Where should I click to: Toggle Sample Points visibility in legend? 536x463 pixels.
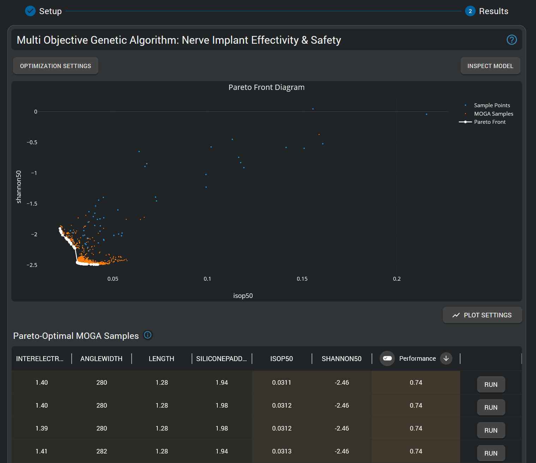coord(492,105)
